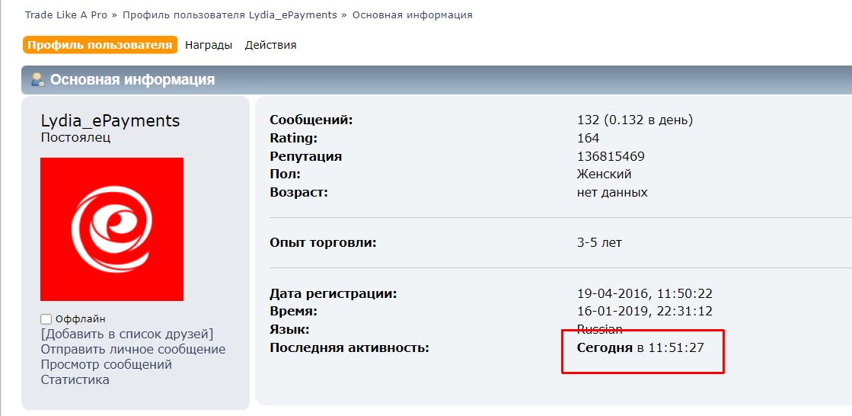Click the Возраст value нет данных

point(612,193)
